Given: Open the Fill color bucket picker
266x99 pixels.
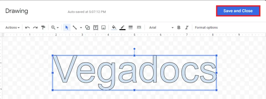Looking at the screenshot, I should coord(114,27).
